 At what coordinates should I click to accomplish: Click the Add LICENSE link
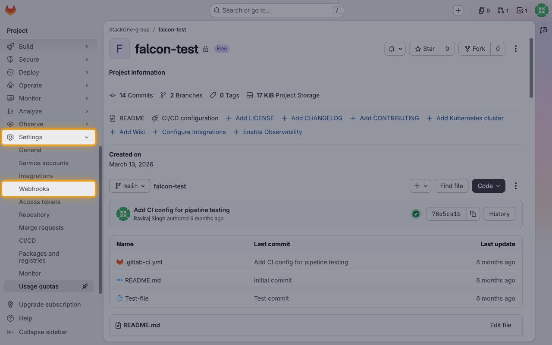250,118
